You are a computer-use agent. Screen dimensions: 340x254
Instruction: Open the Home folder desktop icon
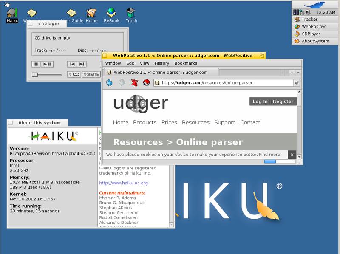pos(91,16)
